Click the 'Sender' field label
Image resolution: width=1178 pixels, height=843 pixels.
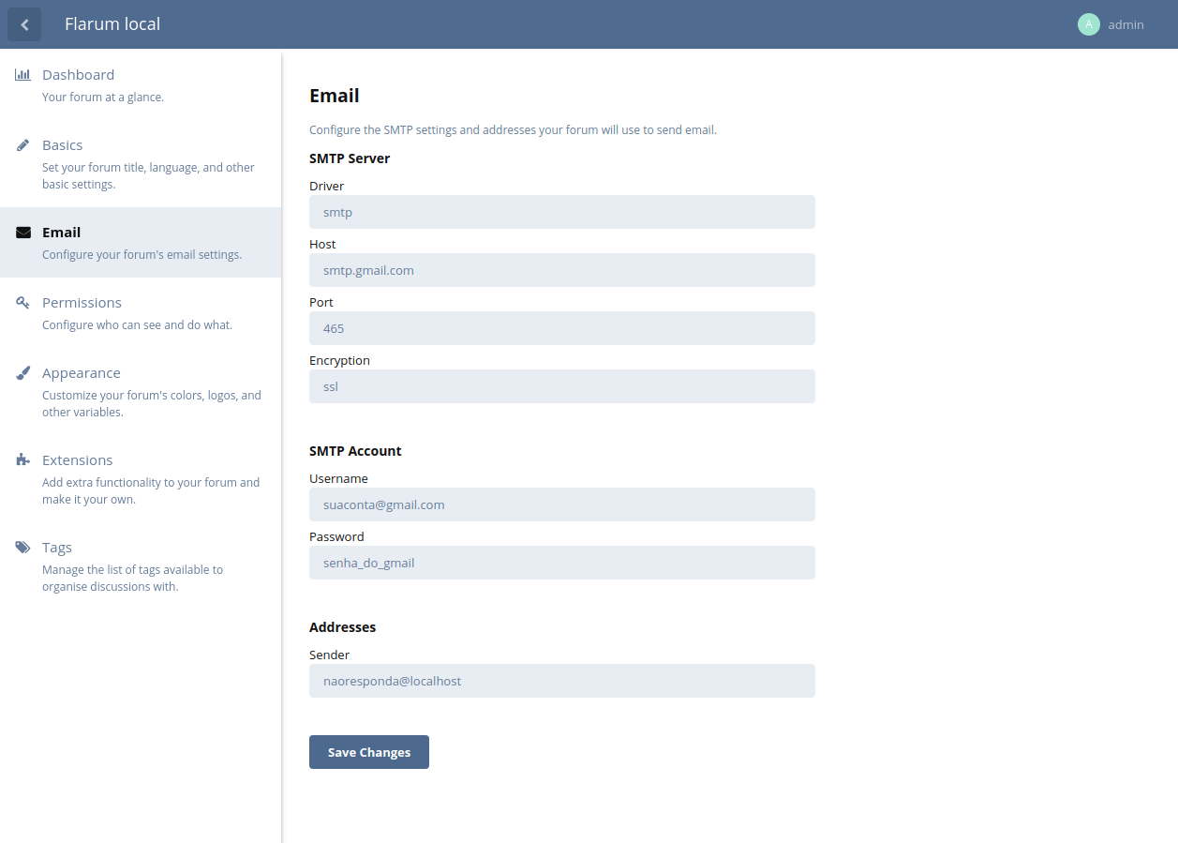click(x=329, y=655)
